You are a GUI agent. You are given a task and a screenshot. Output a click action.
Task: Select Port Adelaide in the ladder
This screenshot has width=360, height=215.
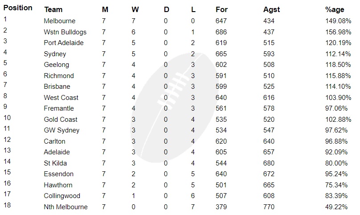tap(64, 43)
